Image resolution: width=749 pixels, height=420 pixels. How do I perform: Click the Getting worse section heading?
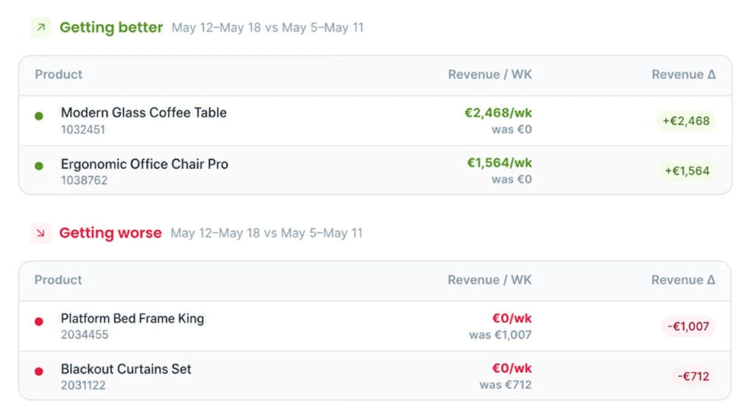[111, 233]
